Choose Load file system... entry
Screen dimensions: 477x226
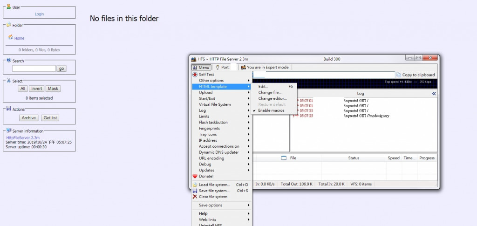(x=222, y=185)
